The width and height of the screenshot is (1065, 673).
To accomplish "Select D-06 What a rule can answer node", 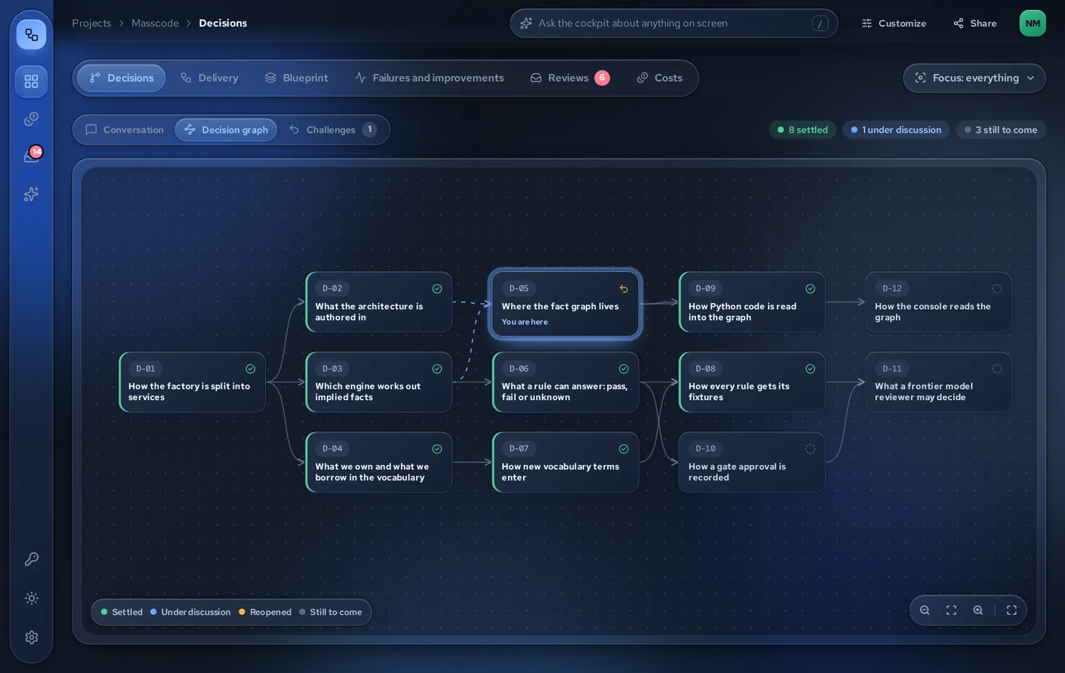I will pos(566,382).
